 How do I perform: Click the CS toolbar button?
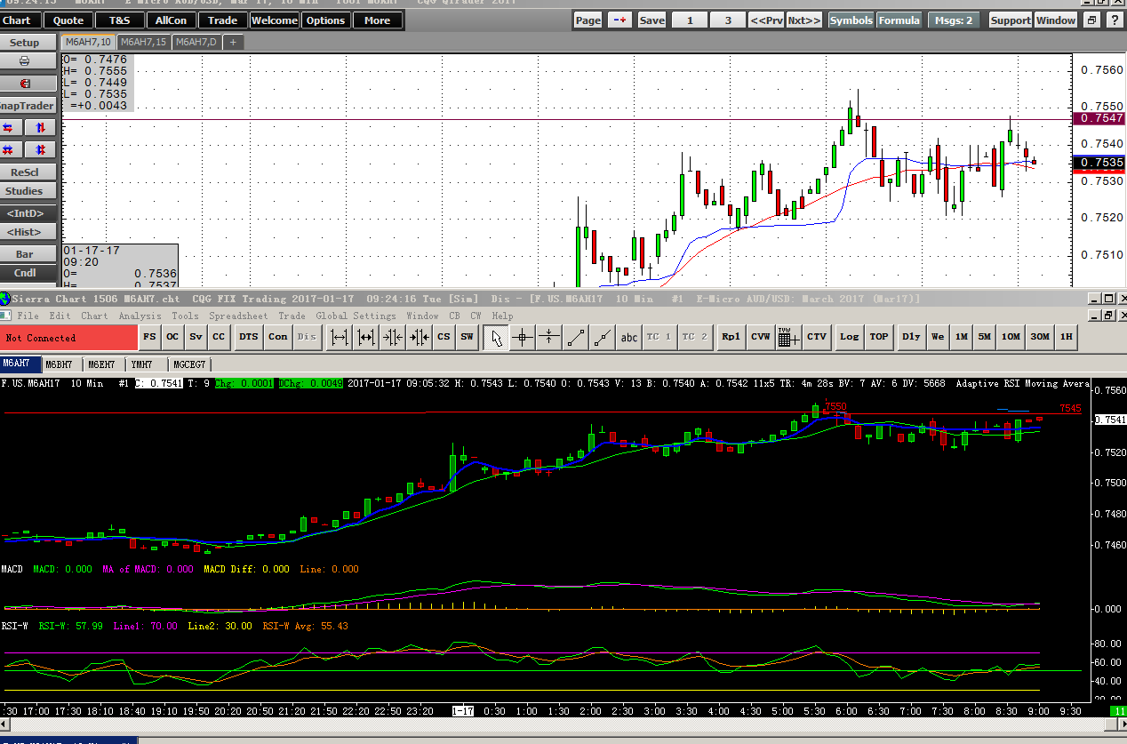[x=444, y=337]
